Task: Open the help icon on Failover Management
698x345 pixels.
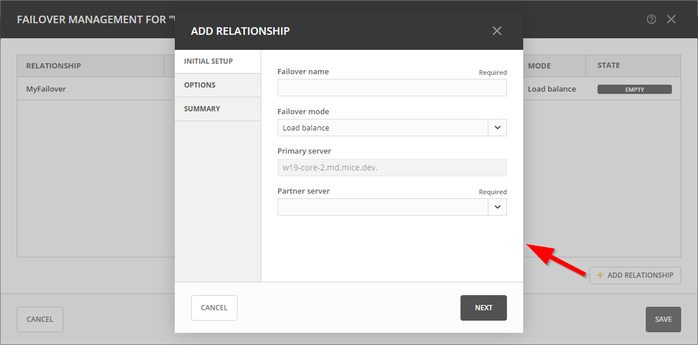Action: (x=651, y=19)
